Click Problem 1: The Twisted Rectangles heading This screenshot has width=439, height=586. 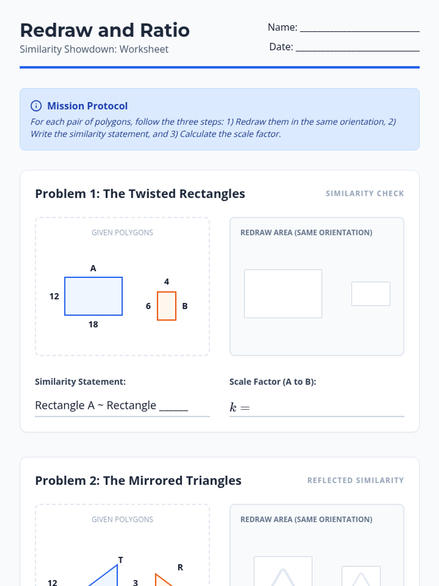coord(140,193)
